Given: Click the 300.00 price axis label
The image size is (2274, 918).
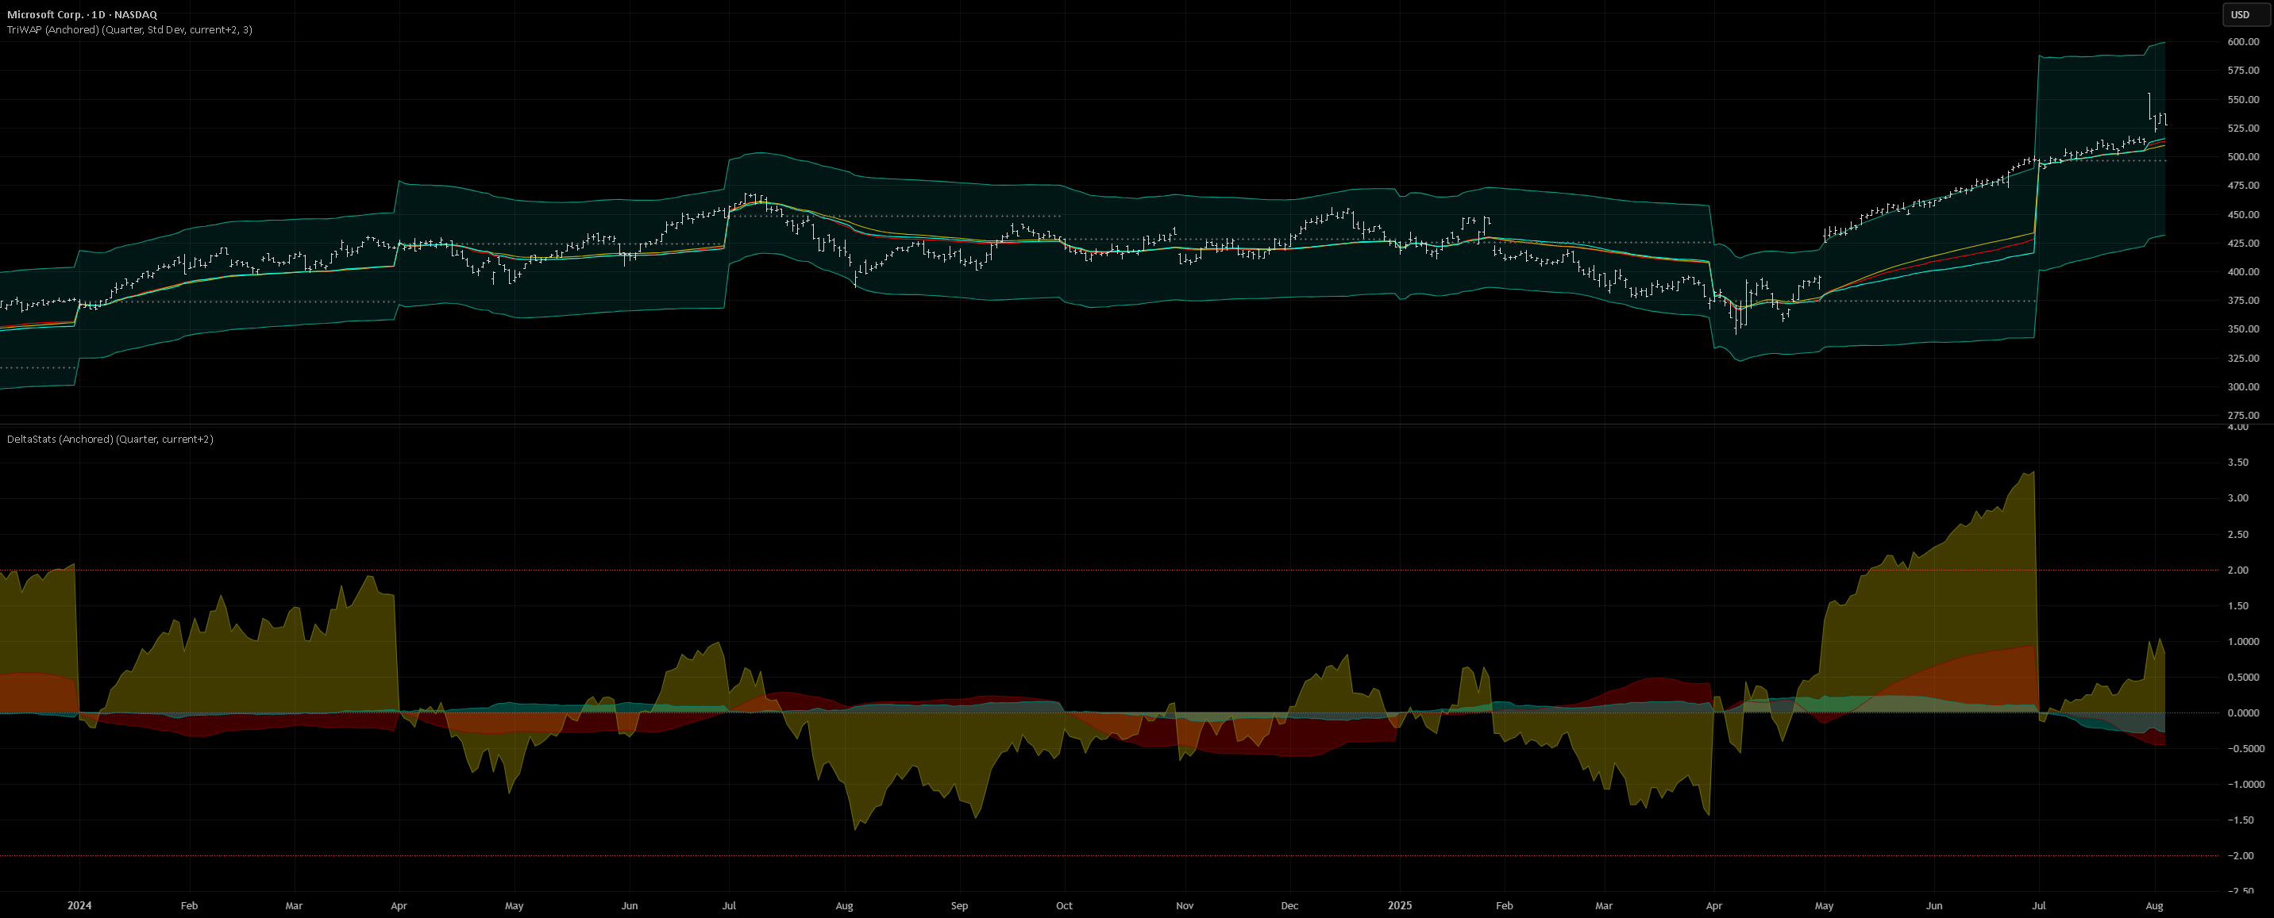Looking at the screenshot, I should tap(2243, 386).
